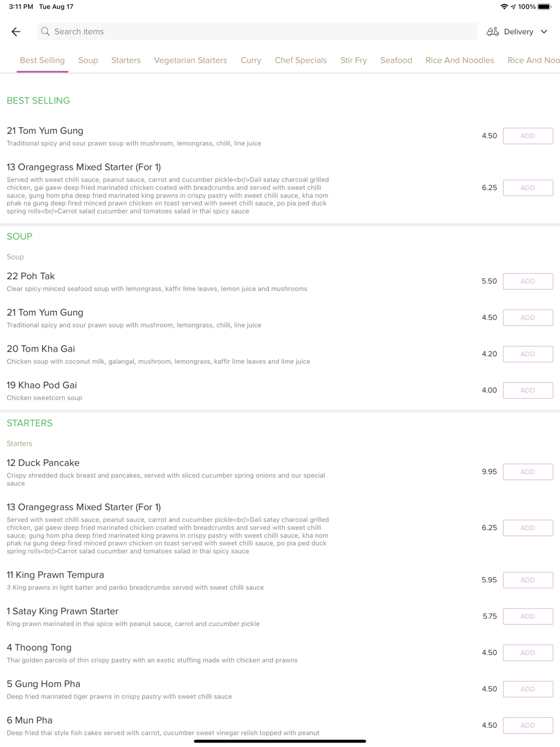Click the search magnifier icon

click(x=45, y=32)
